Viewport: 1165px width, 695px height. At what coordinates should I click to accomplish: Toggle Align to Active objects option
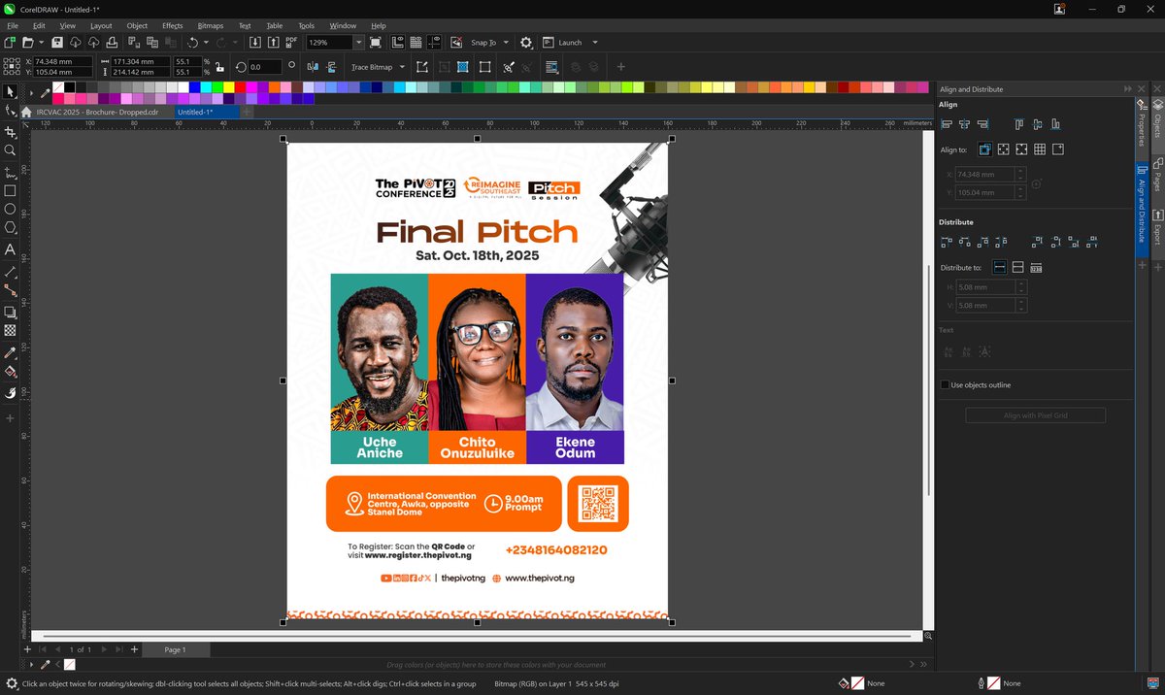(x=984, y=149)
